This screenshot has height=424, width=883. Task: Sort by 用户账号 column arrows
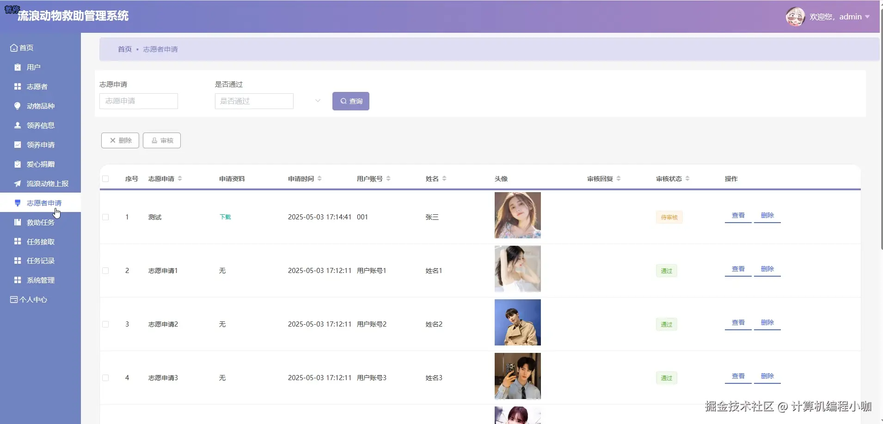[388, 179]
